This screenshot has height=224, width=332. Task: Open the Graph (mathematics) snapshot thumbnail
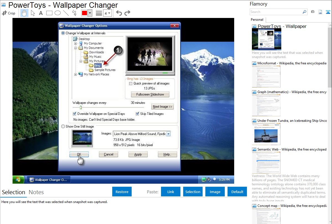point(266,105)
